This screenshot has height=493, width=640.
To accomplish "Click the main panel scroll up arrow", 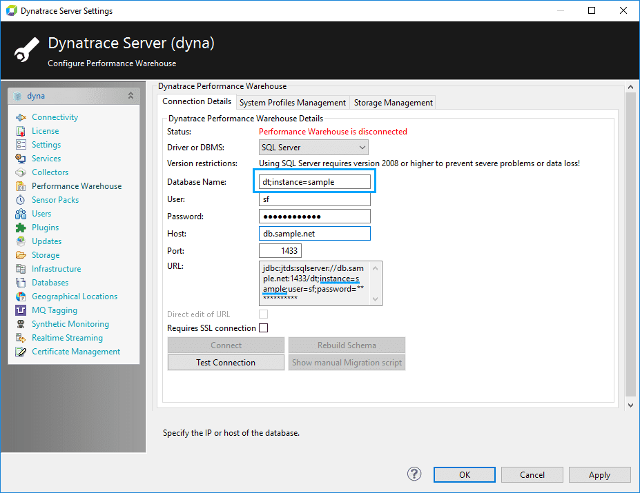I will point(630,87).
